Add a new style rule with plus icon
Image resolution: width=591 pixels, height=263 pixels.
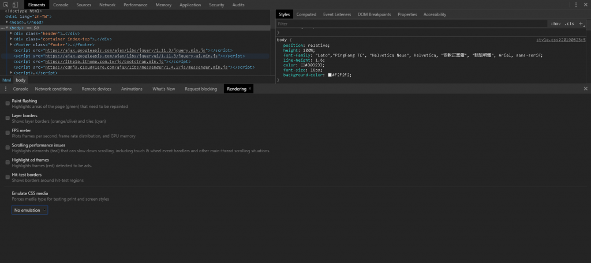click(581, 24)
